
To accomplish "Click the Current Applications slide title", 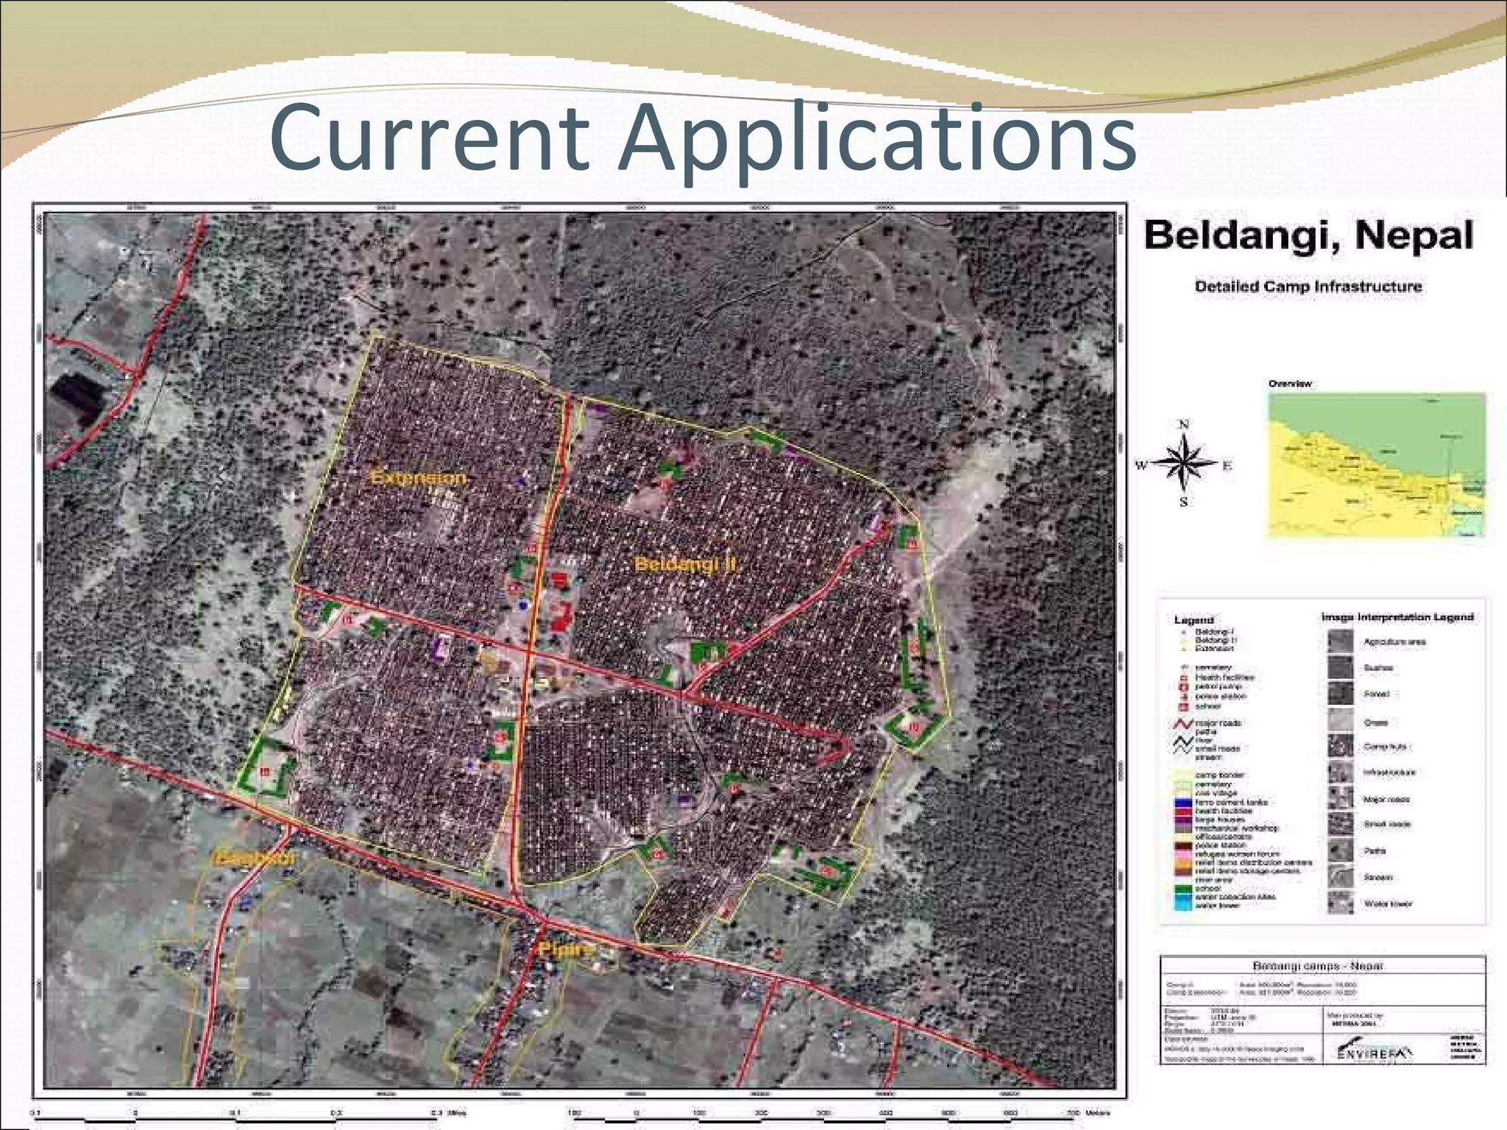I will [703, 138].
